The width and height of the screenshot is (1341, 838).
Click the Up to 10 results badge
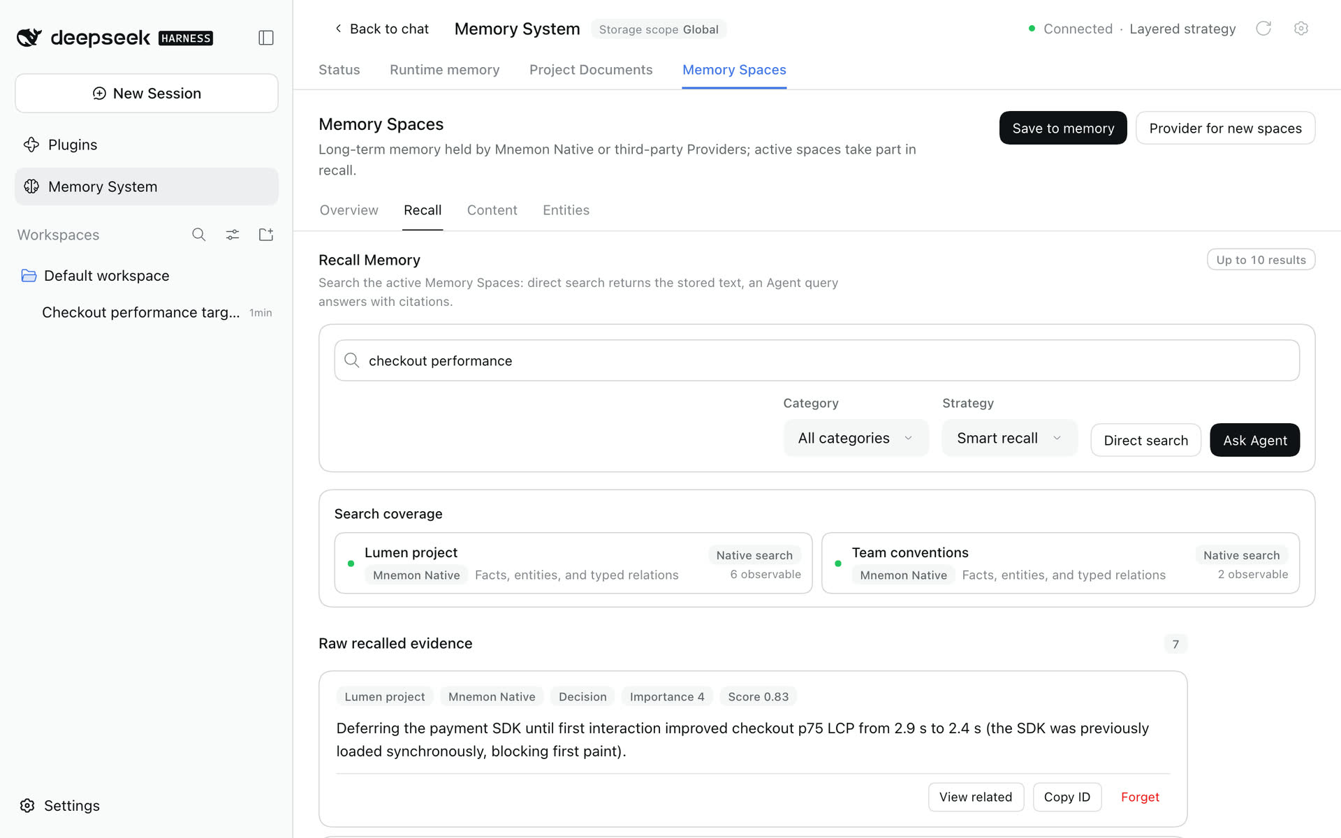coord(1261,260)
